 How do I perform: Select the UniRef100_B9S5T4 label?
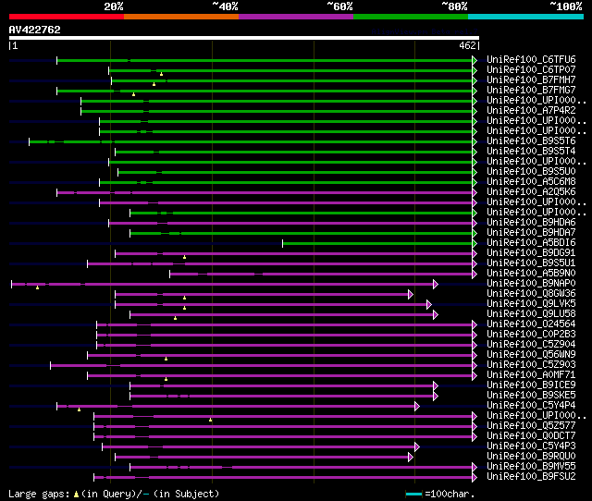pos(531,152)
